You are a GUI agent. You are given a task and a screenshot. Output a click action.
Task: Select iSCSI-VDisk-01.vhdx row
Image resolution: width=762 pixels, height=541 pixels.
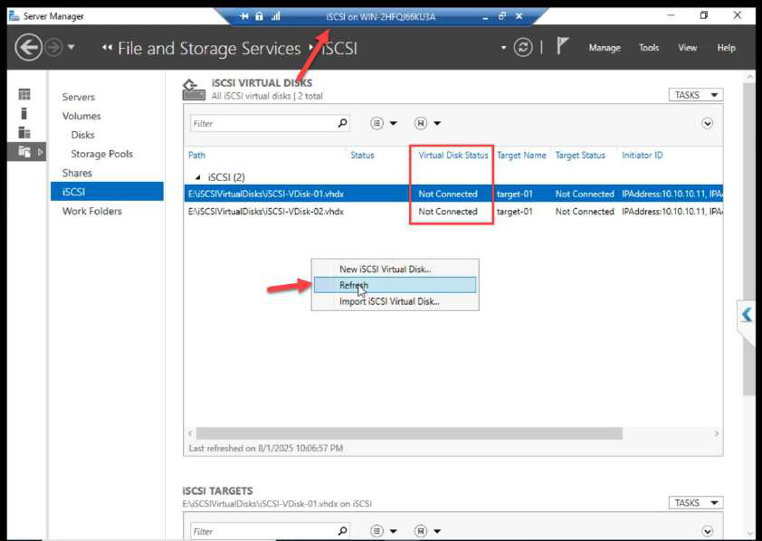click(452, 194)
